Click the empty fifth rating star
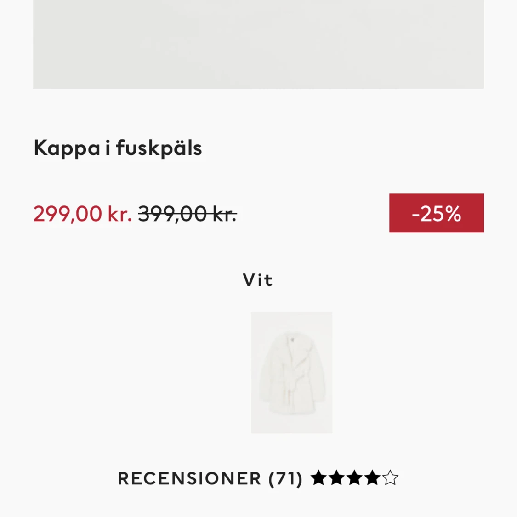 [x=390, y=478]
